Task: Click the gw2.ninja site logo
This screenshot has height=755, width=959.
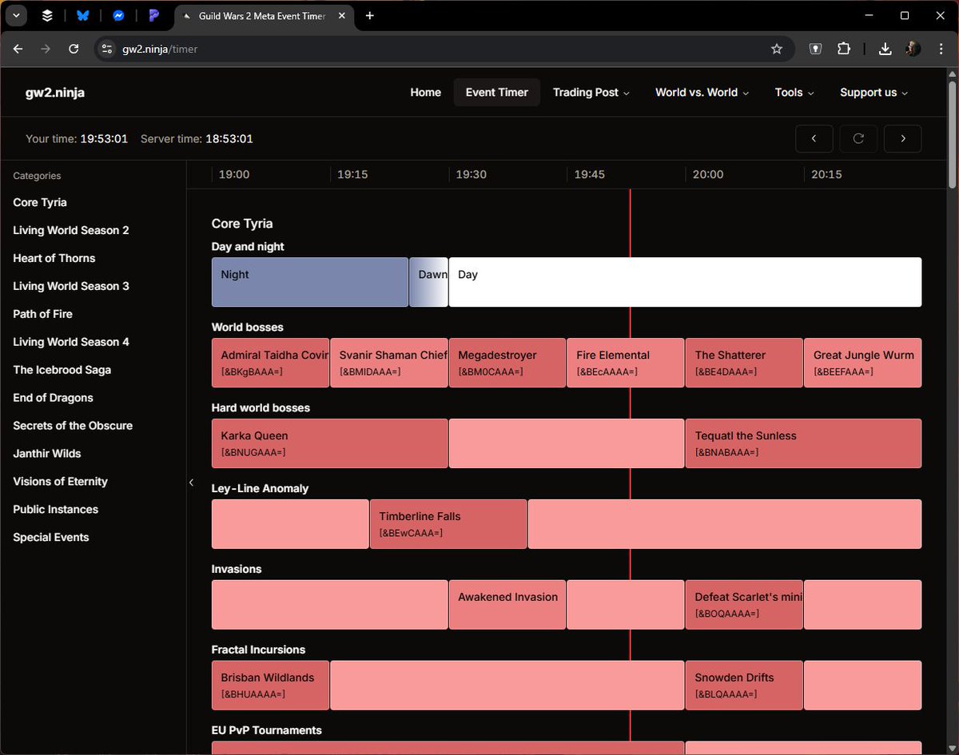Action: coord(55,93)
